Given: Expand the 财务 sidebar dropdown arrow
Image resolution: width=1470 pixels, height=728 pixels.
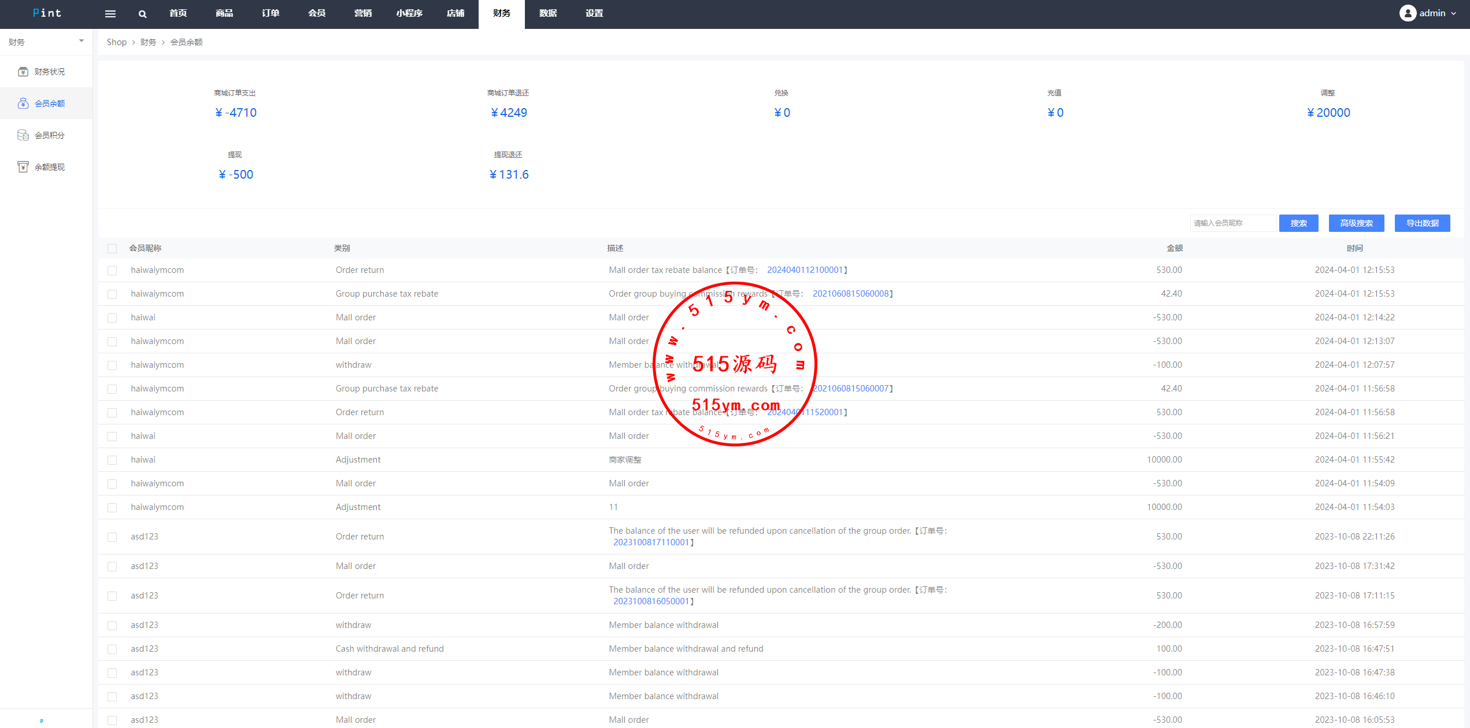Looking at the screenshot, I should point(82,41).
